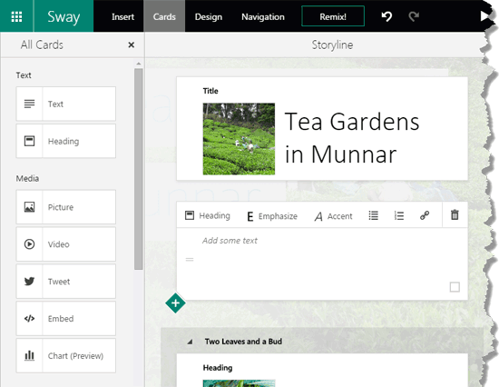Click the text card drag handle
This screenshot has height=387, width=499.
click(x=190, y=260)
